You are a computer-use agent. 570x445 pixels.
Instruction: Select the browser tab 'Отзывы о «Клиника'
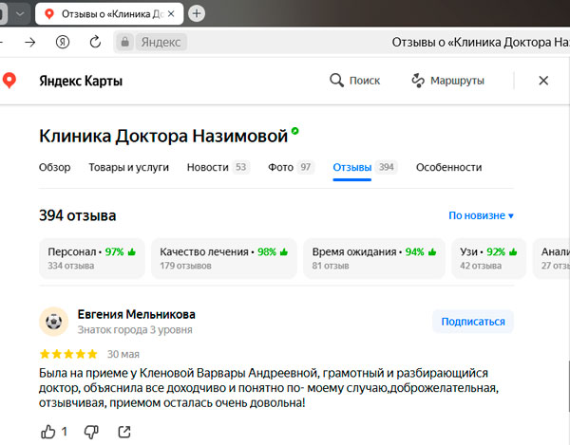coord(109,14)
